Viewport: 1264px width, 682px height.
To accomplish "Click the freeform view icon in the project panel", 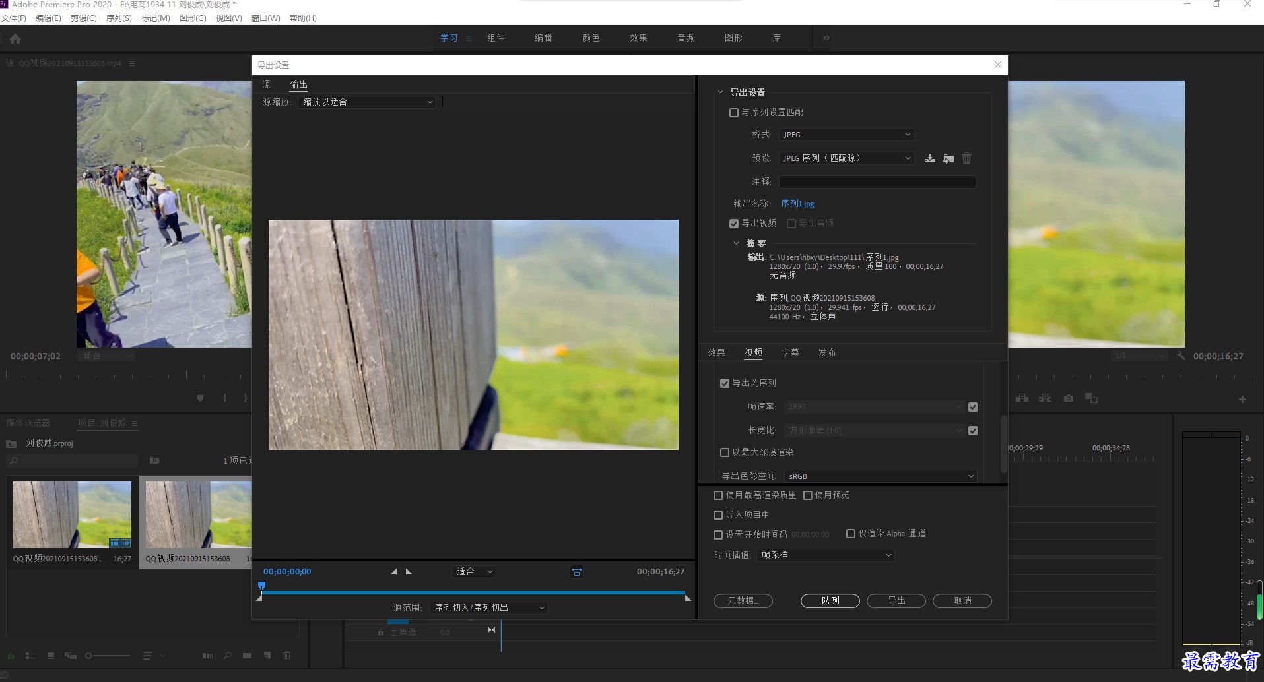I will pyautogui.click(x=71, y=656).
